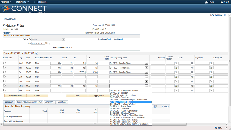Click Project ID lookup for Thu row
Viewport: 231px width, 130px height.
[x=211, y=68]
